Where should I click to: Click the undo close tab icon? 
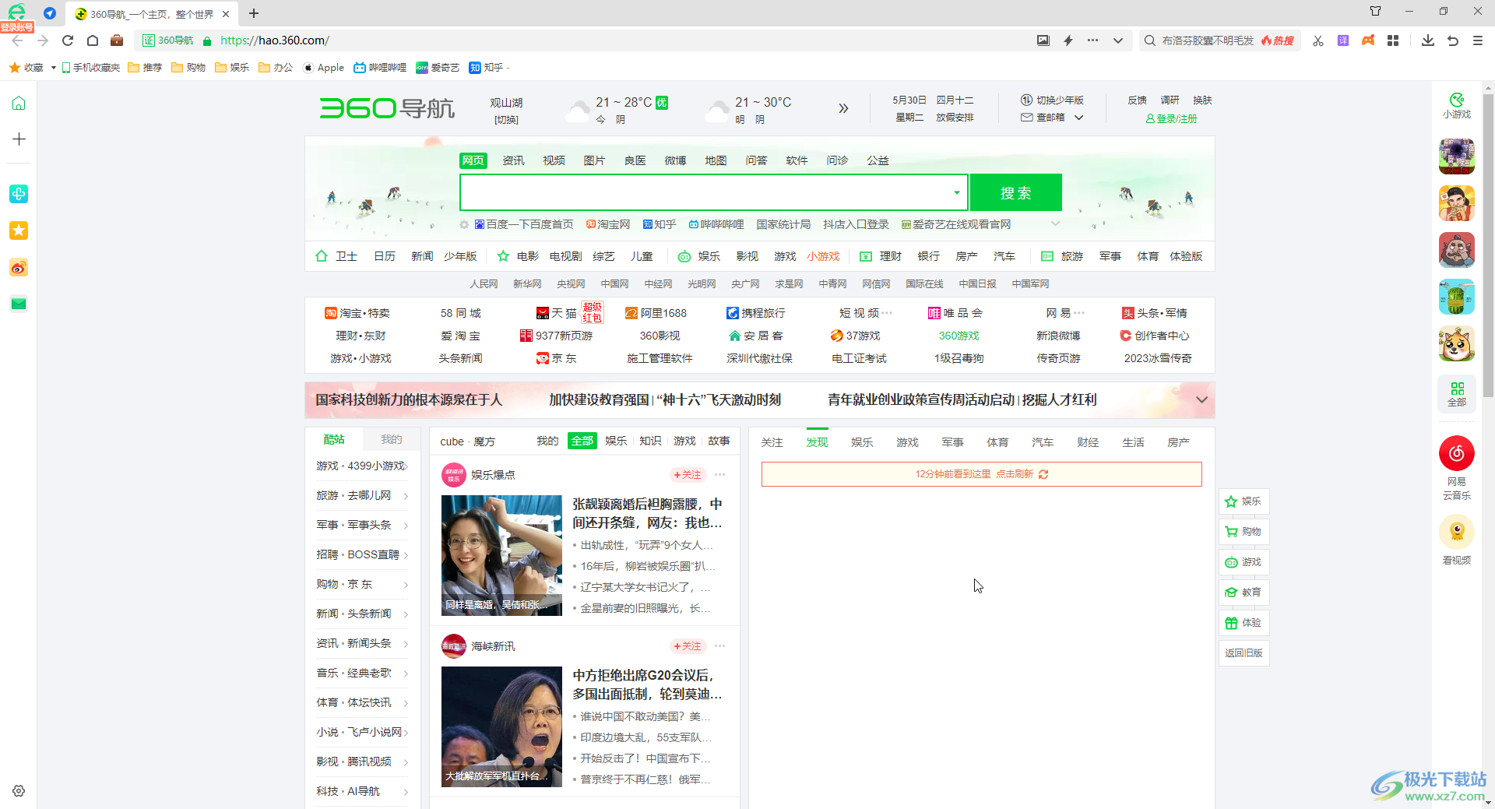tap(1453, 40)
